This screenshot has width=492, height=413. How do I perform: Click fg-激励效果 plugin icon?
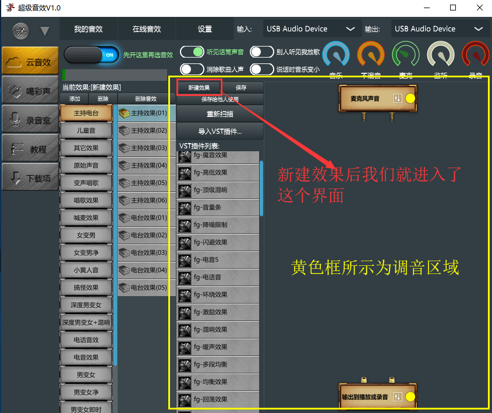185,312
